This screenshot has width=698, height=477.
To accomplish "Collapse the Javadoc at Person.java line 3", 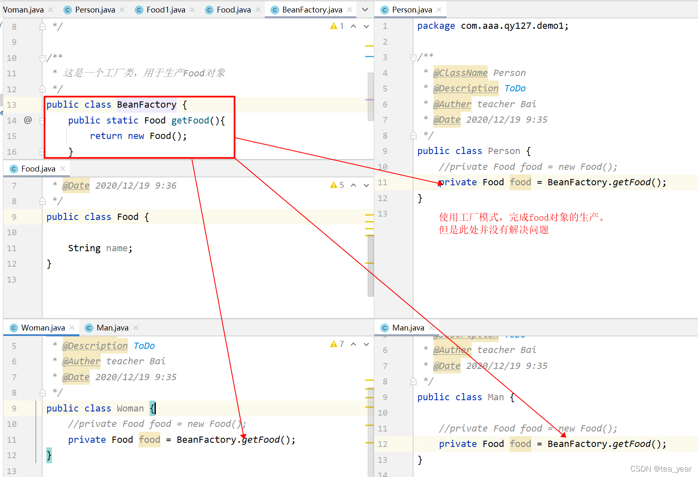I will click(413, 57).
